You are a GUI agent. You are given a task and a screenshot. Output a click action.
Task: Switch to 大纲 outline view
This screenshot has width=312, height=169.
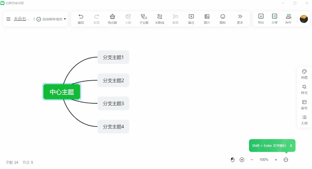[304, 120]
